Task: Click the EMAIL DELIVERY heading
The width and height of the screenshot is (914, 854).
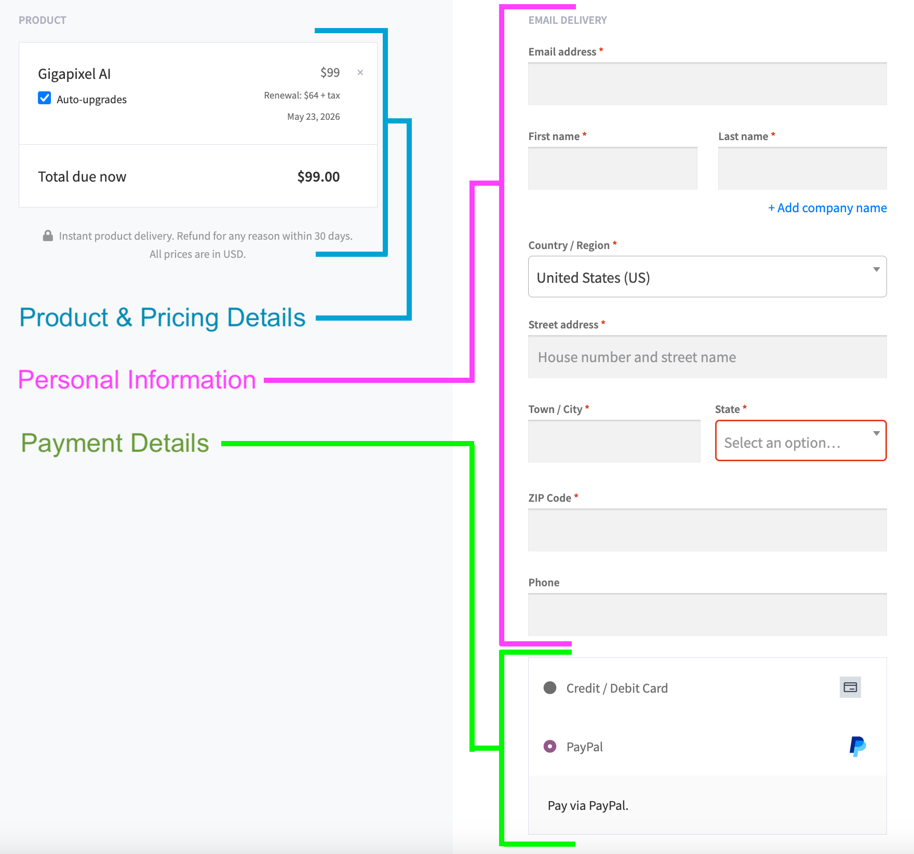Action: 568,20
